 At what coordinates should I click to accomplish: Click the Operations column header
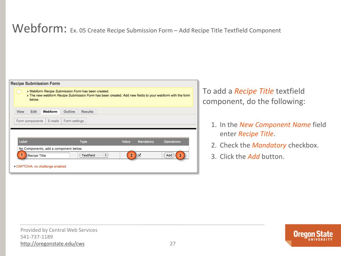172,142
